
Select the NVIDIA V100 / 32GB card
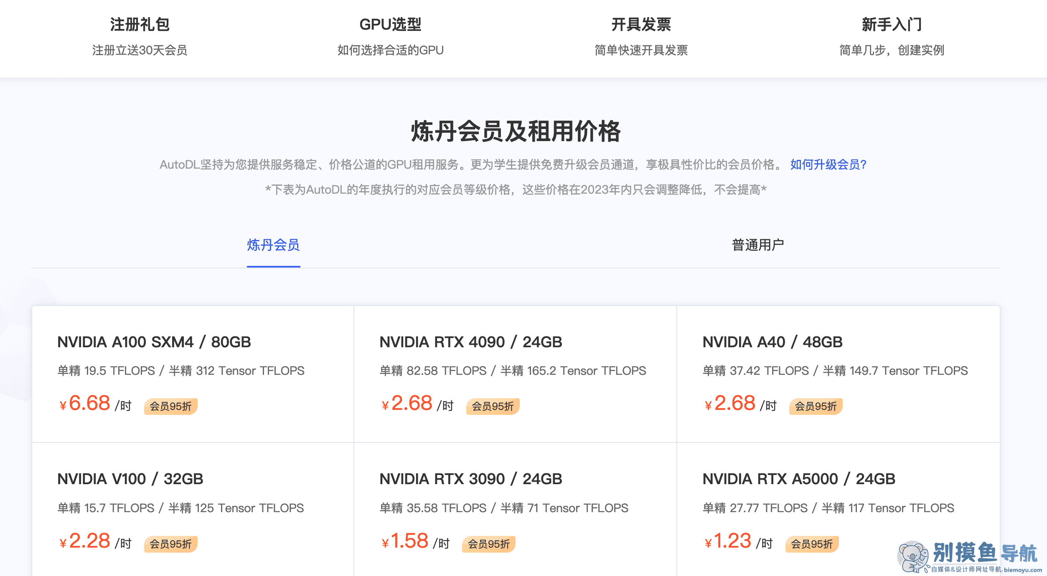193,510
